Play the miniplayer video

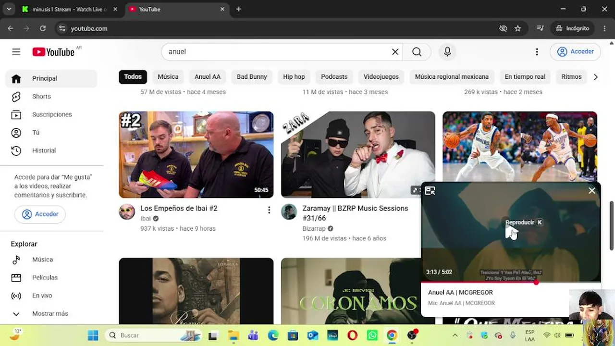511,233
